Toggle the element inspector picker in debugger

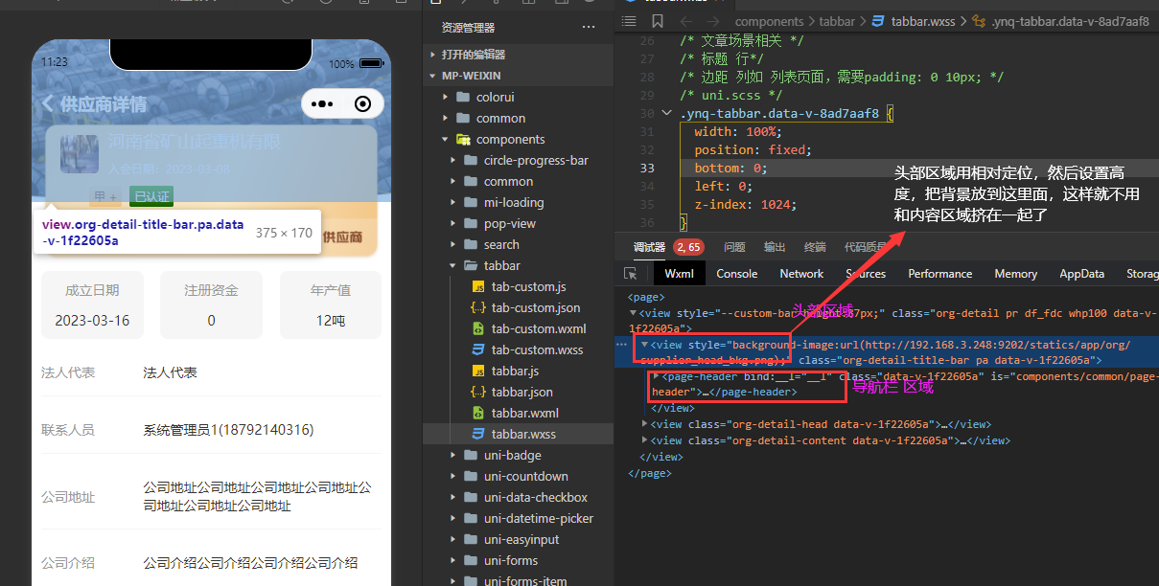tap(630, 274)
